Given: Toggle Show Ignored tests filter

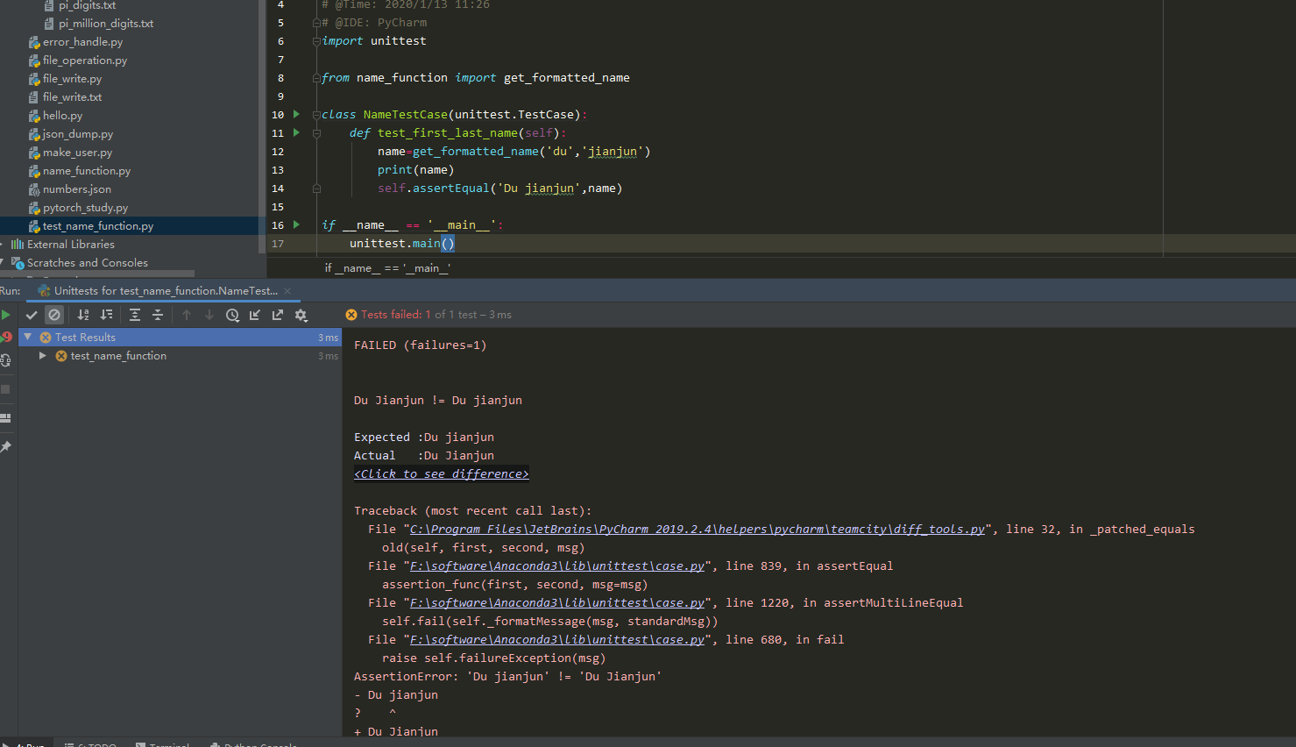Looking at the screenshot, I should tap(54, 315).
